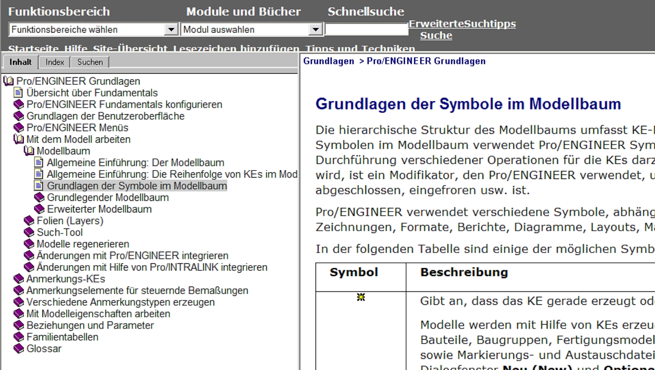Expand the book icon beside Such-Tool

tap(29, 232)
